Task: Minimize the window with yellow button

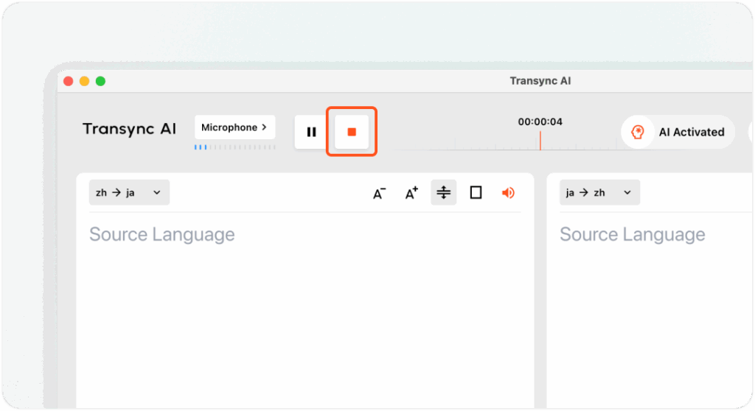Action: [x=85, y=81]
